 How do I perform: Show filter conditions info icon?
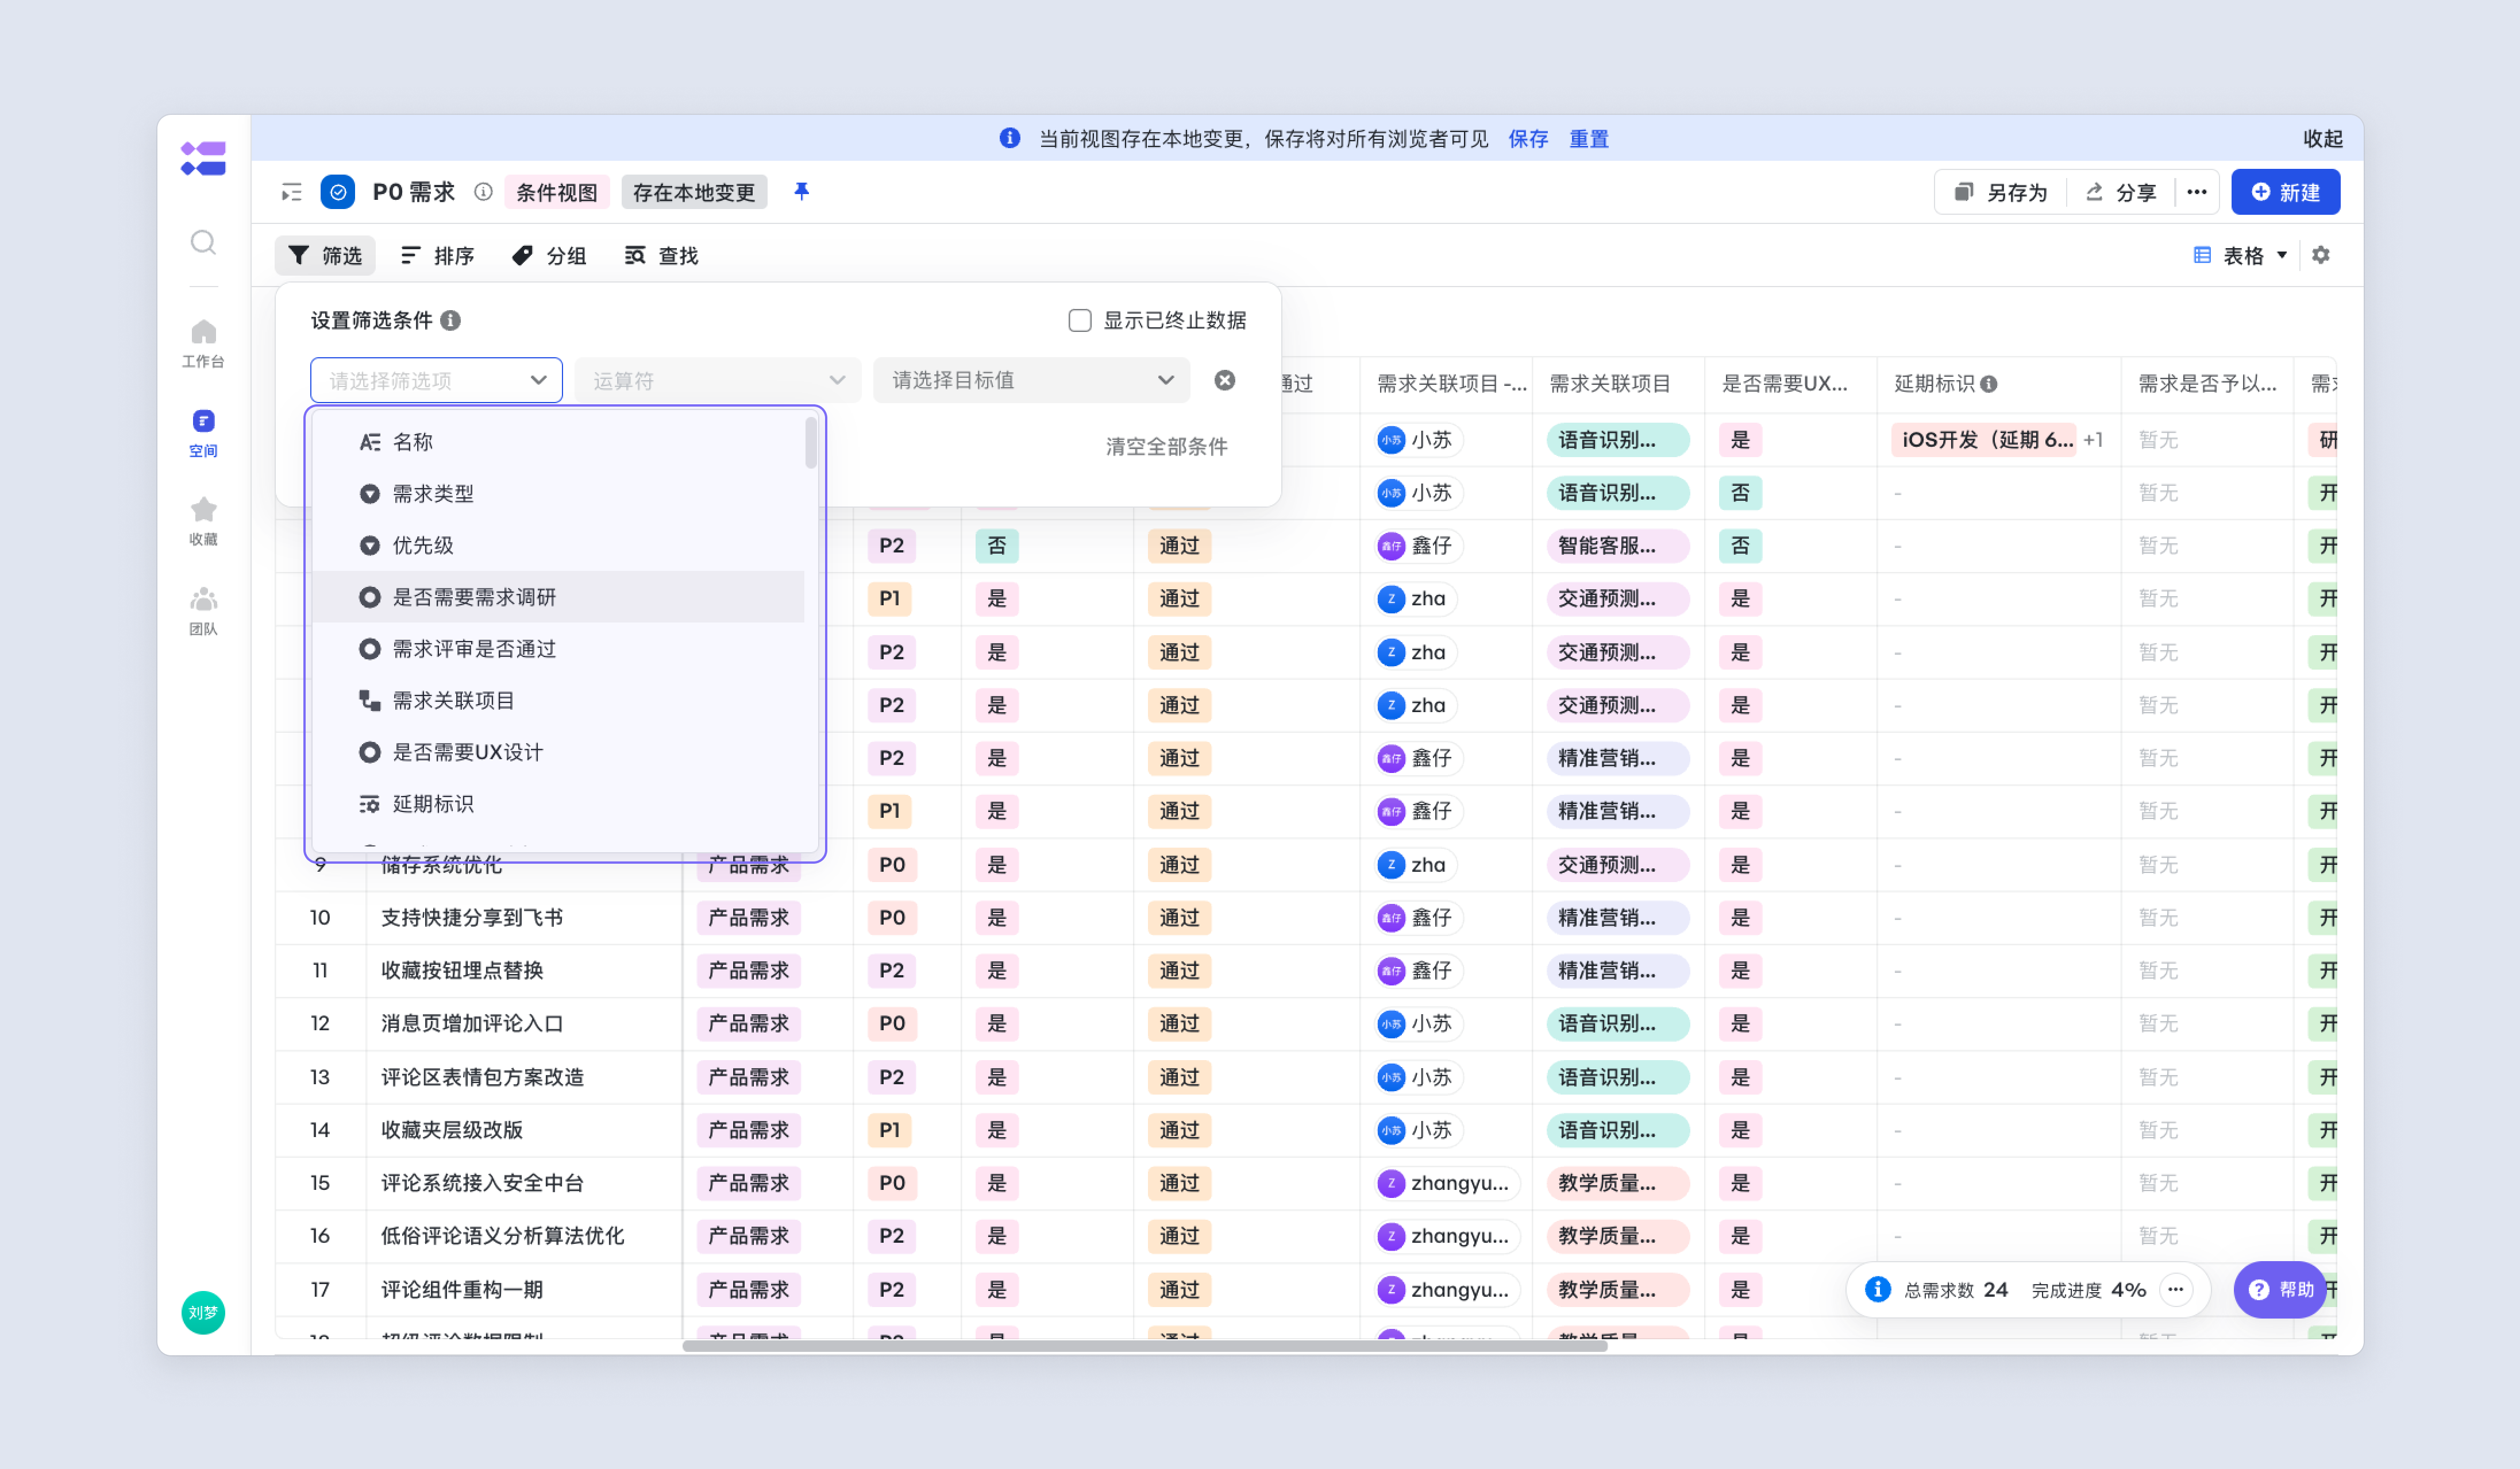point(451,320)
